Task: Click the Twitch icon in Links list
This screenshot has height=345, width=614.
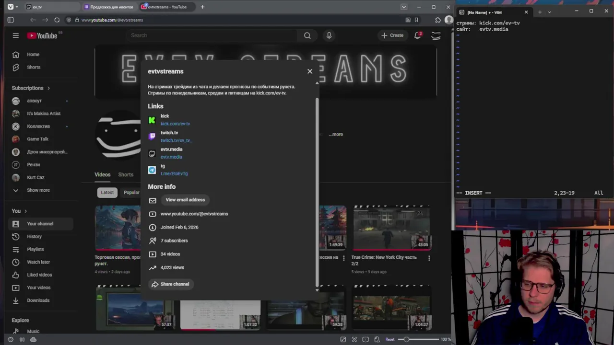Action: point(152,137)
